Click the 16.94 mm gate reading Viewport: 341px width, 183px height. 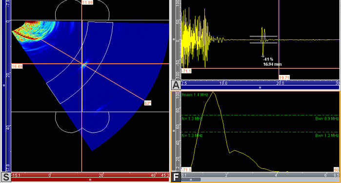(x=272, y=64)
